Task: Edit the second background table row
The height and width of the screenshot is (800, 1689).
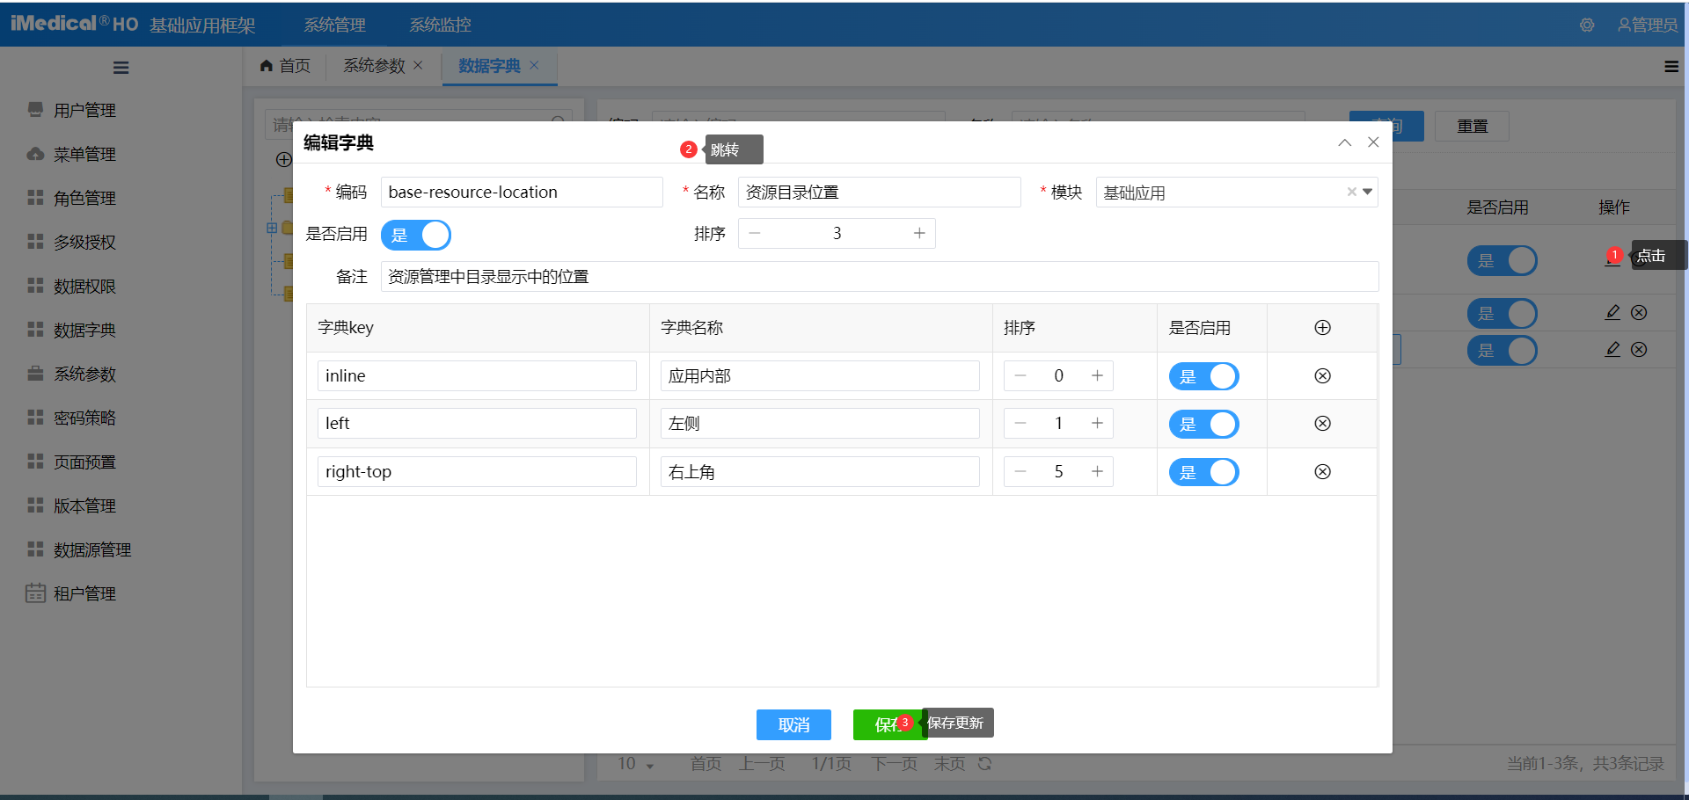Action: (x=1612, y=313)
